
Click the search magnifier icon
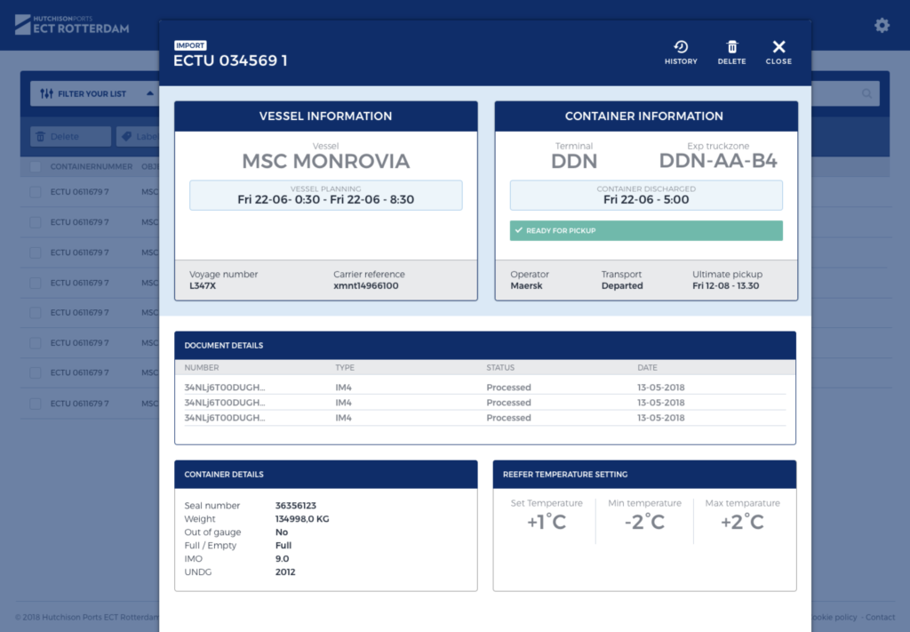pos(866,93)
